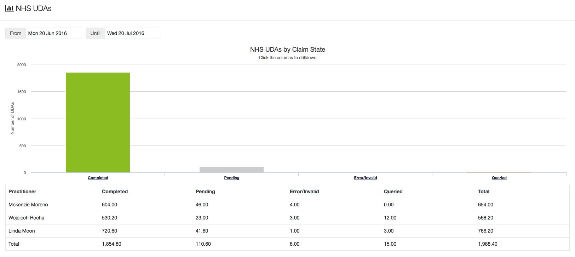Click the Completed table column header
Viewport: 575px width, 257px height.
point(115,192)
